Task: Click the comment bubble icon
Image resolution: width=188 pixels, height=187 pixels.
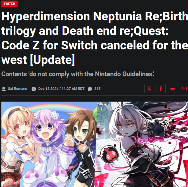Action: pyautogui.click(x=90, y=89)
